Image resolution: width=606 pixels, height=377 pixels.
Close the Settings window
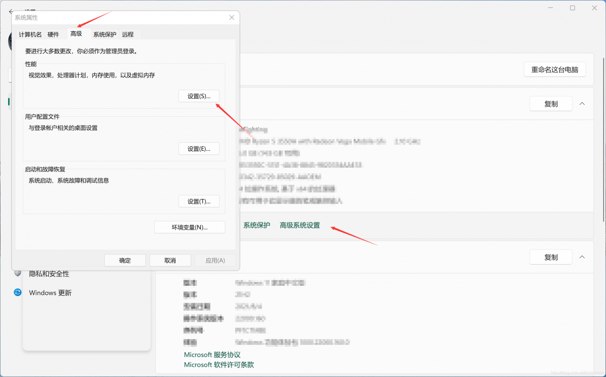(595, 8)
